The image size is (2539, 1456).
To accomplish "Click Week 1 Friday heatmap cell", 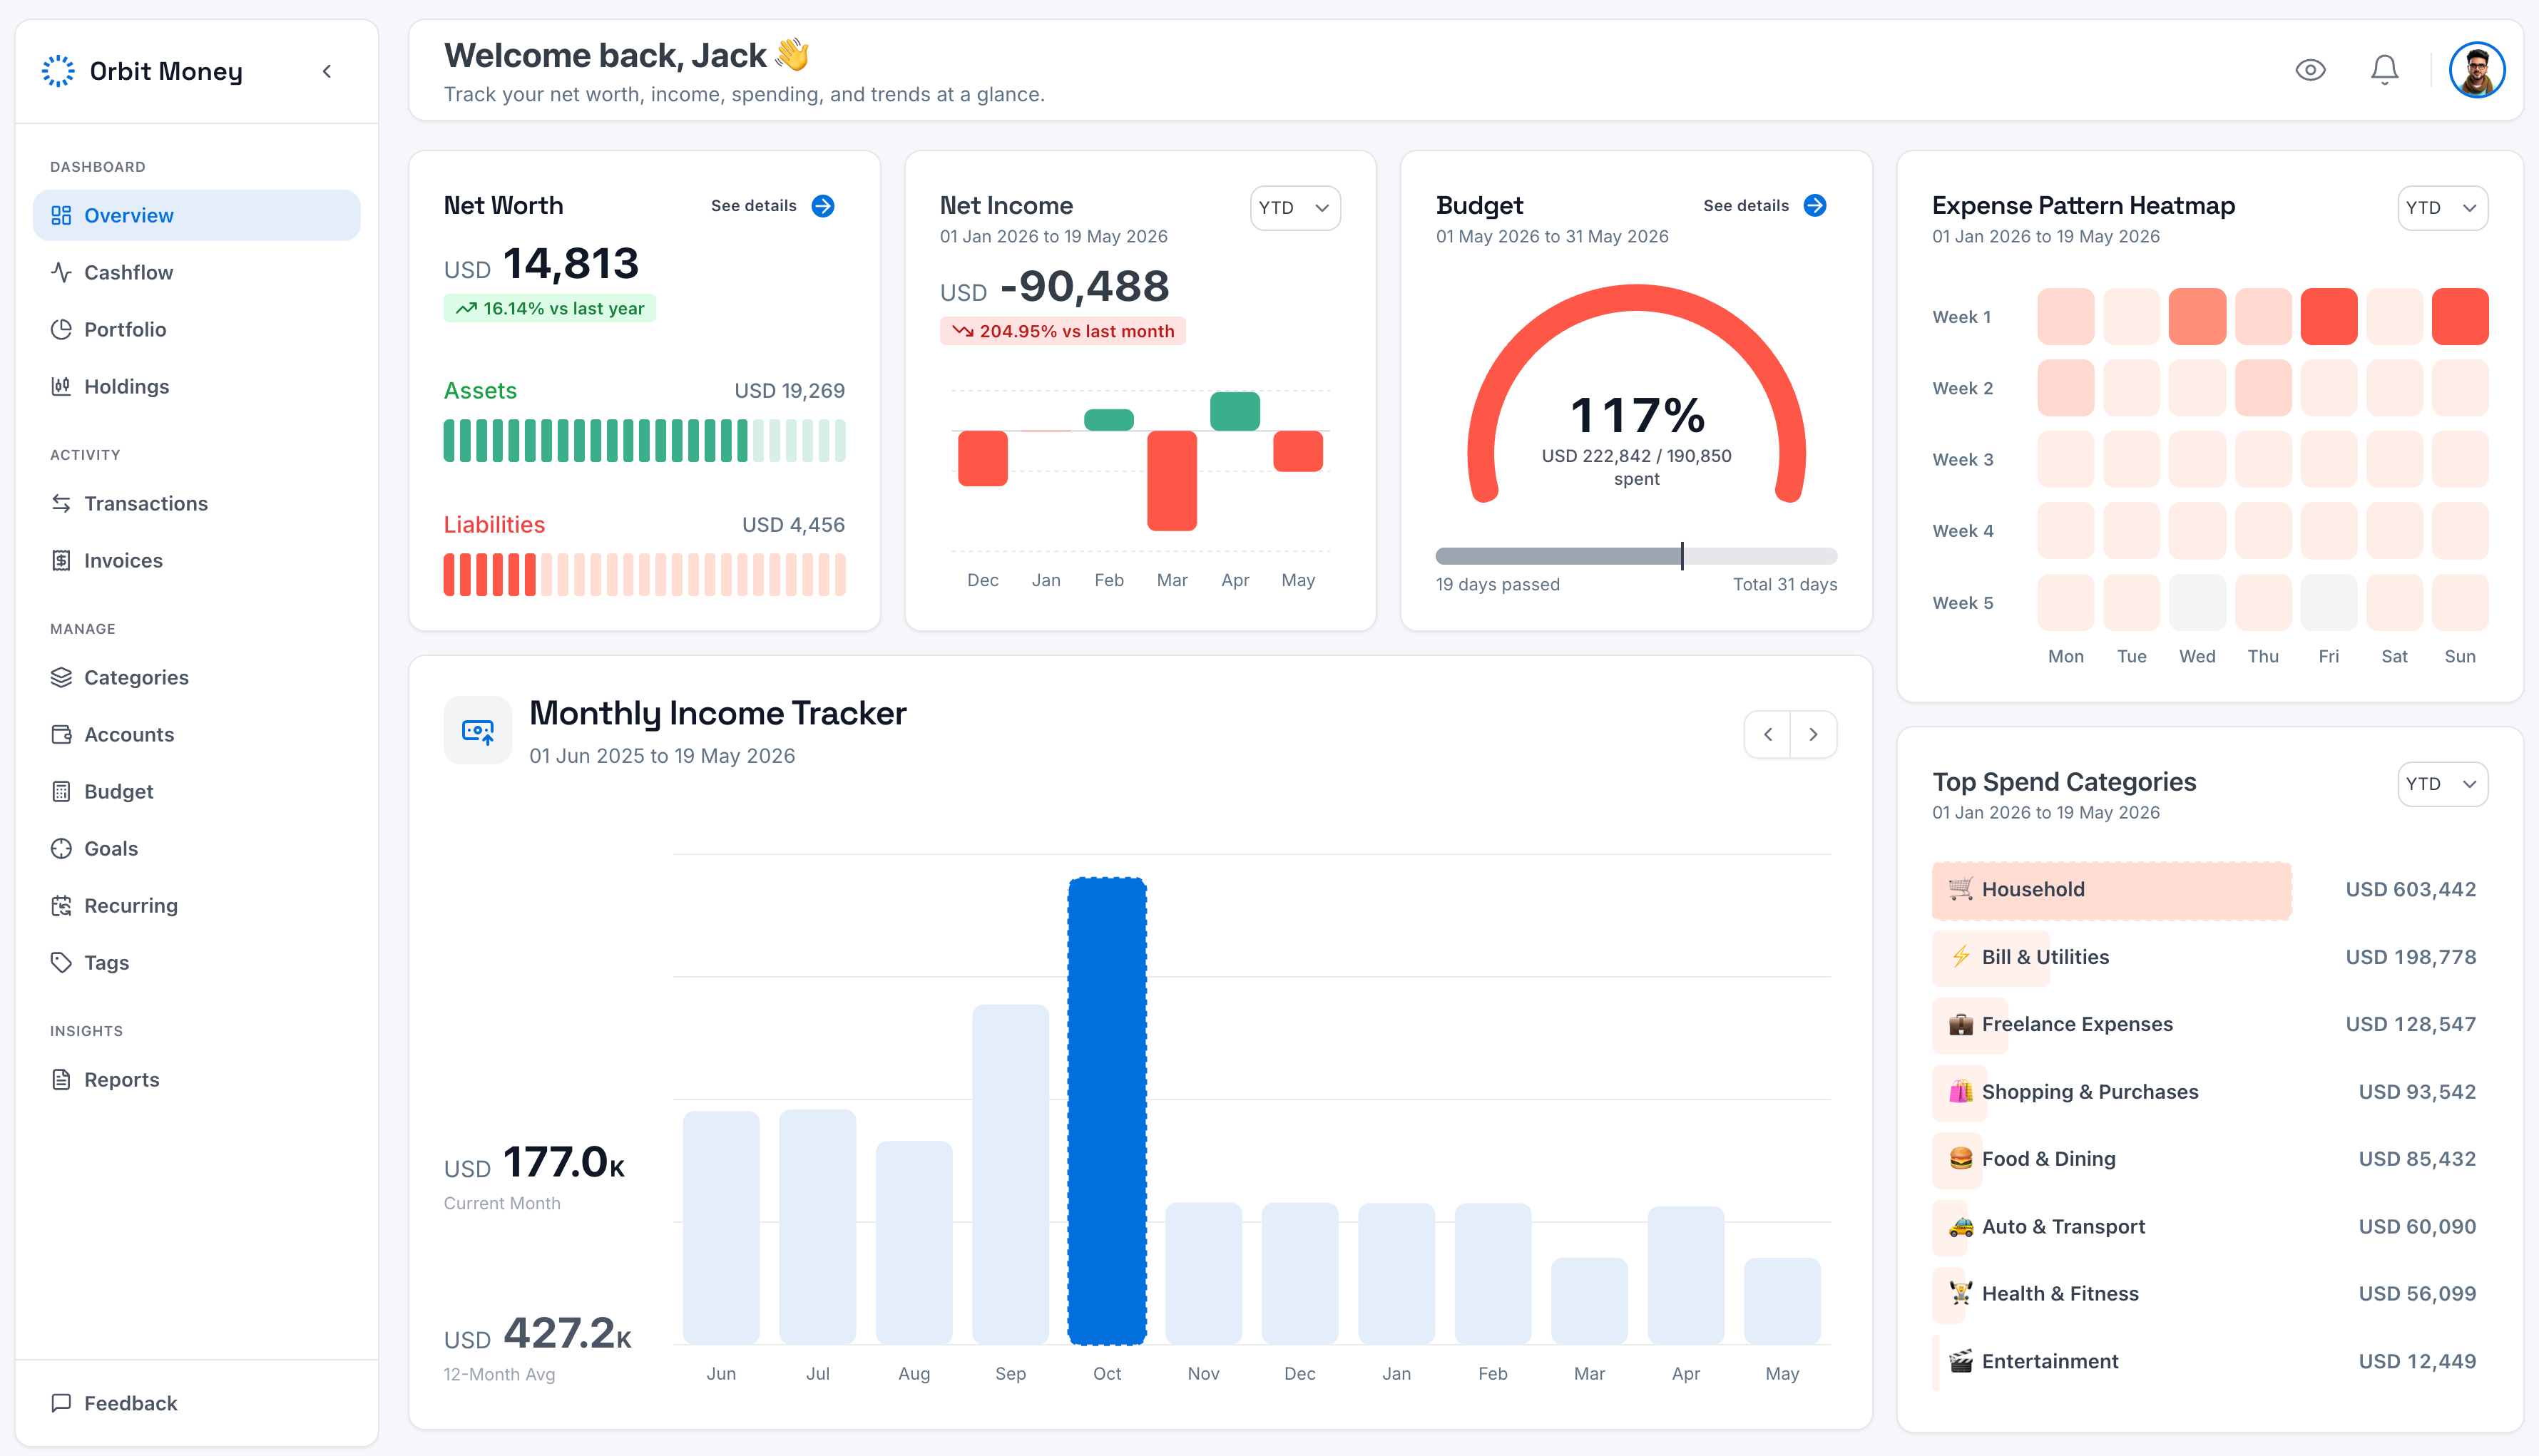I will [x=2328, y=317].
